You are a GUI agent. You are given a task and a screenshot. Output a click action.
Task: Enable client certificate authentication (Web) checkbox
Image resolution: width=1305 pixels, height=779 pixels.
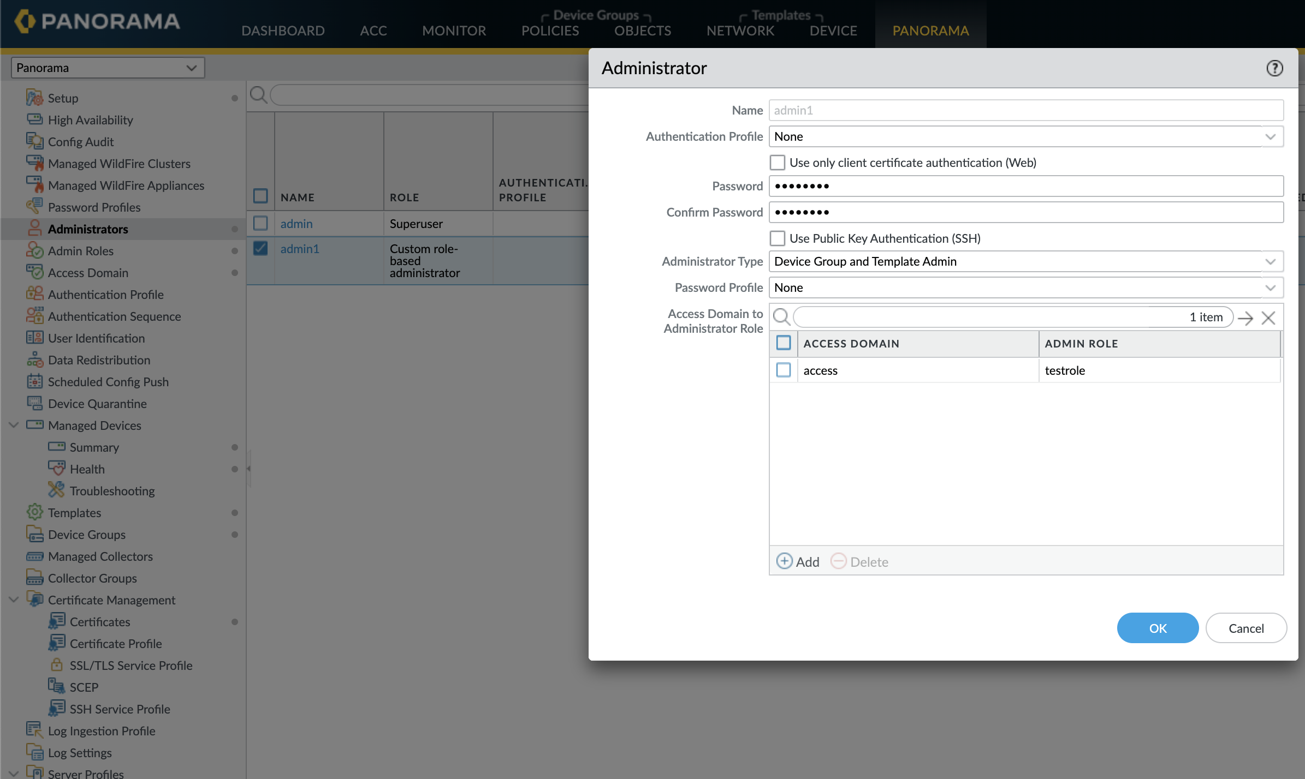[777, 163]
